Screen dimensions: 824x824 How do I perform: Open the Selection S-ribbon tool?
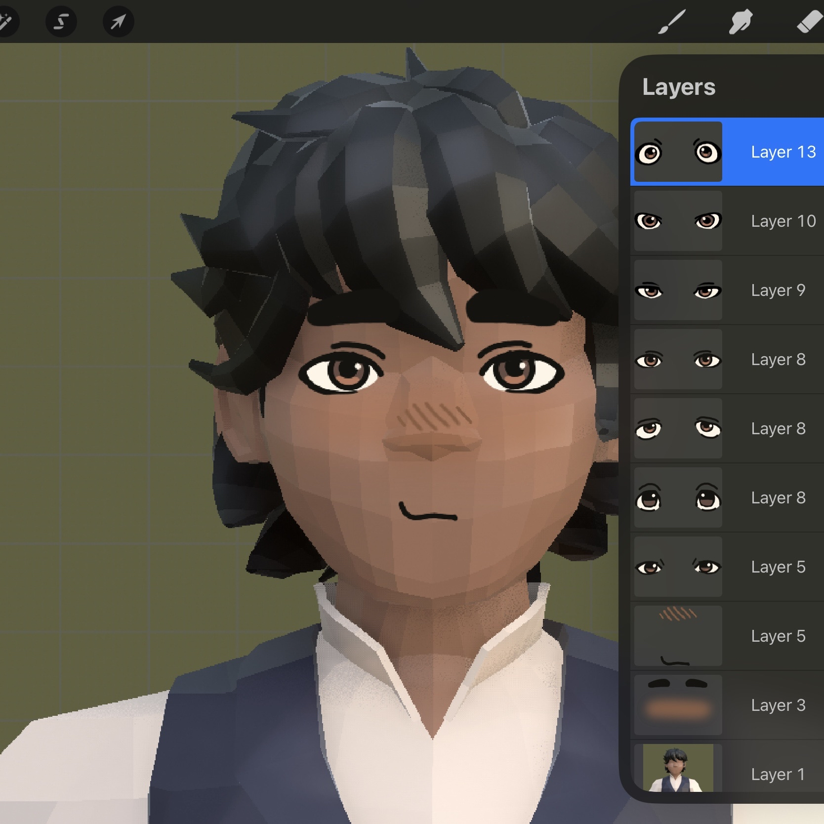tap(61, 22)
